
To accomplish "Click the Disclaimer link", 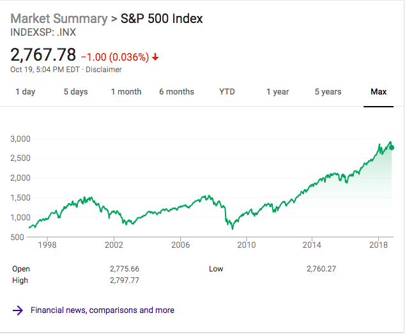I will tap(104, 70).
